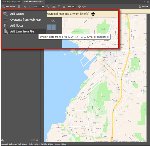
Task: Collapse the panel with double chevron
Action: [53, 21]
